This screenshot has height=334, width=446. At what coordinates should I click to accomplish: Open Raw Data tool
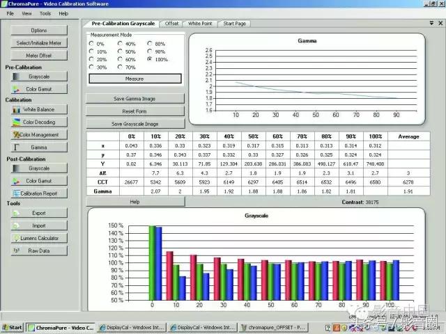pyautogui.click(x=39, y=250)
